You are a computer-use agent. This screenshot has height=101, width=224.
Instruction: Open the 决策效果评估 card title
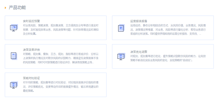(x=31, y=50)
